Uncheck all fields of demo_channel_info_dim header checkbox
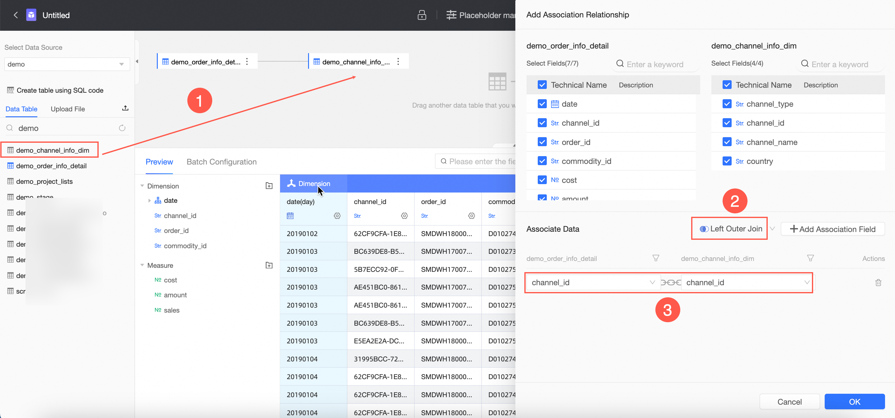This screenshot has width=895, height=418. pos(727,85)
